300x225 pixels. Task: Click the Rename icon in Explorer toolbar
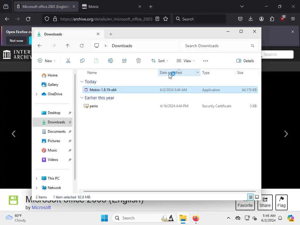110,61
